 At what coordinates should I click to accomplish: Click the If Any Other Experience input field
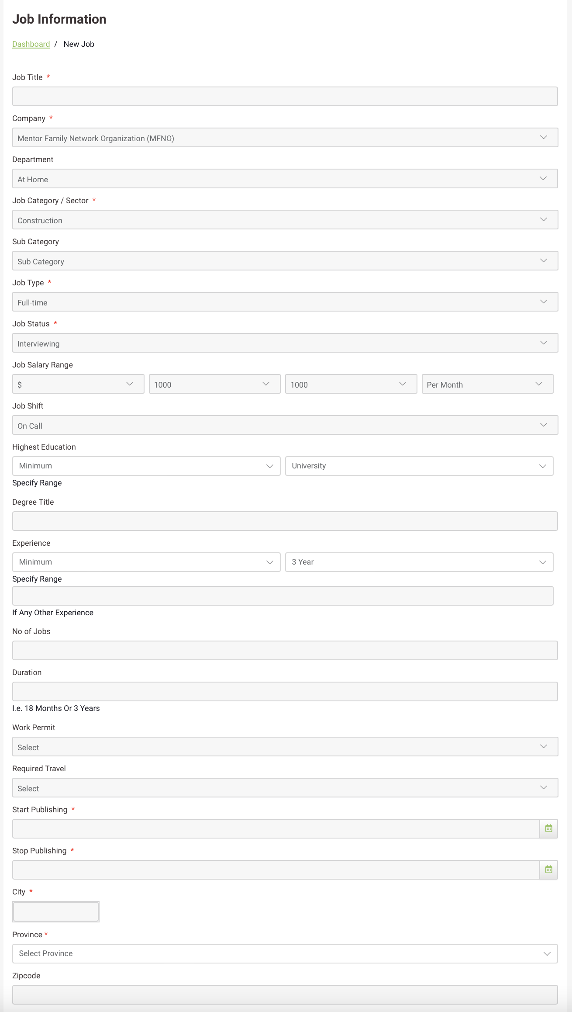pos(283,596)
